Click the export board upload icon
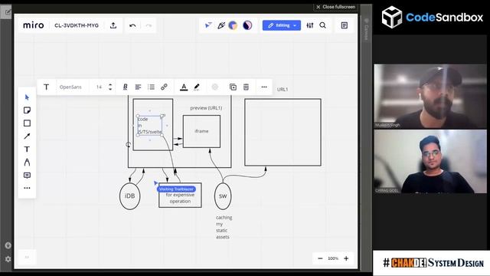This screenshot has width=490, height=276. coord(113,25)
